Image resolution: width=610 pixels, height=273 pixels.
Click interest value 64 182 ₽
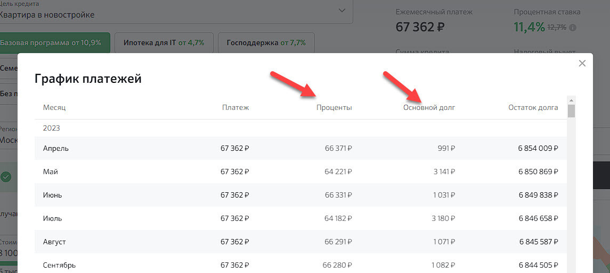[x=338, y=218]
